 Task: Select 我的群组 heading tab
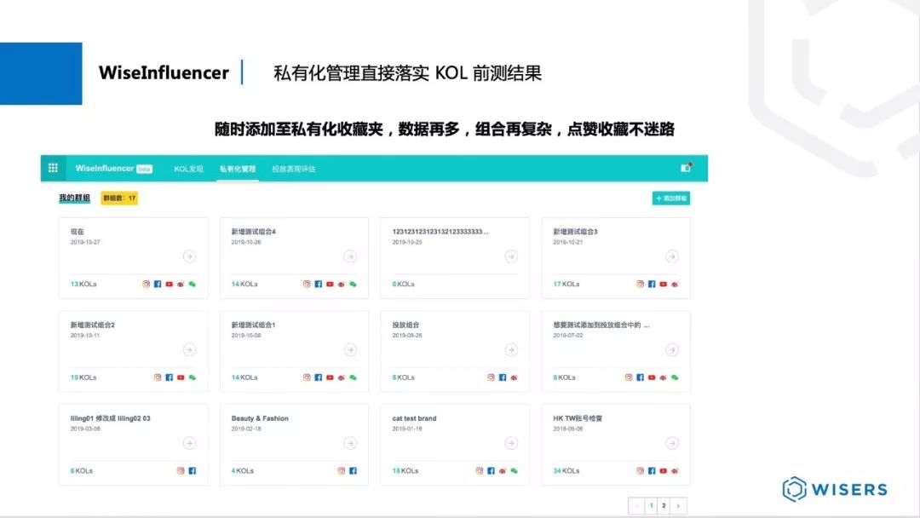[x=74, y=199]
